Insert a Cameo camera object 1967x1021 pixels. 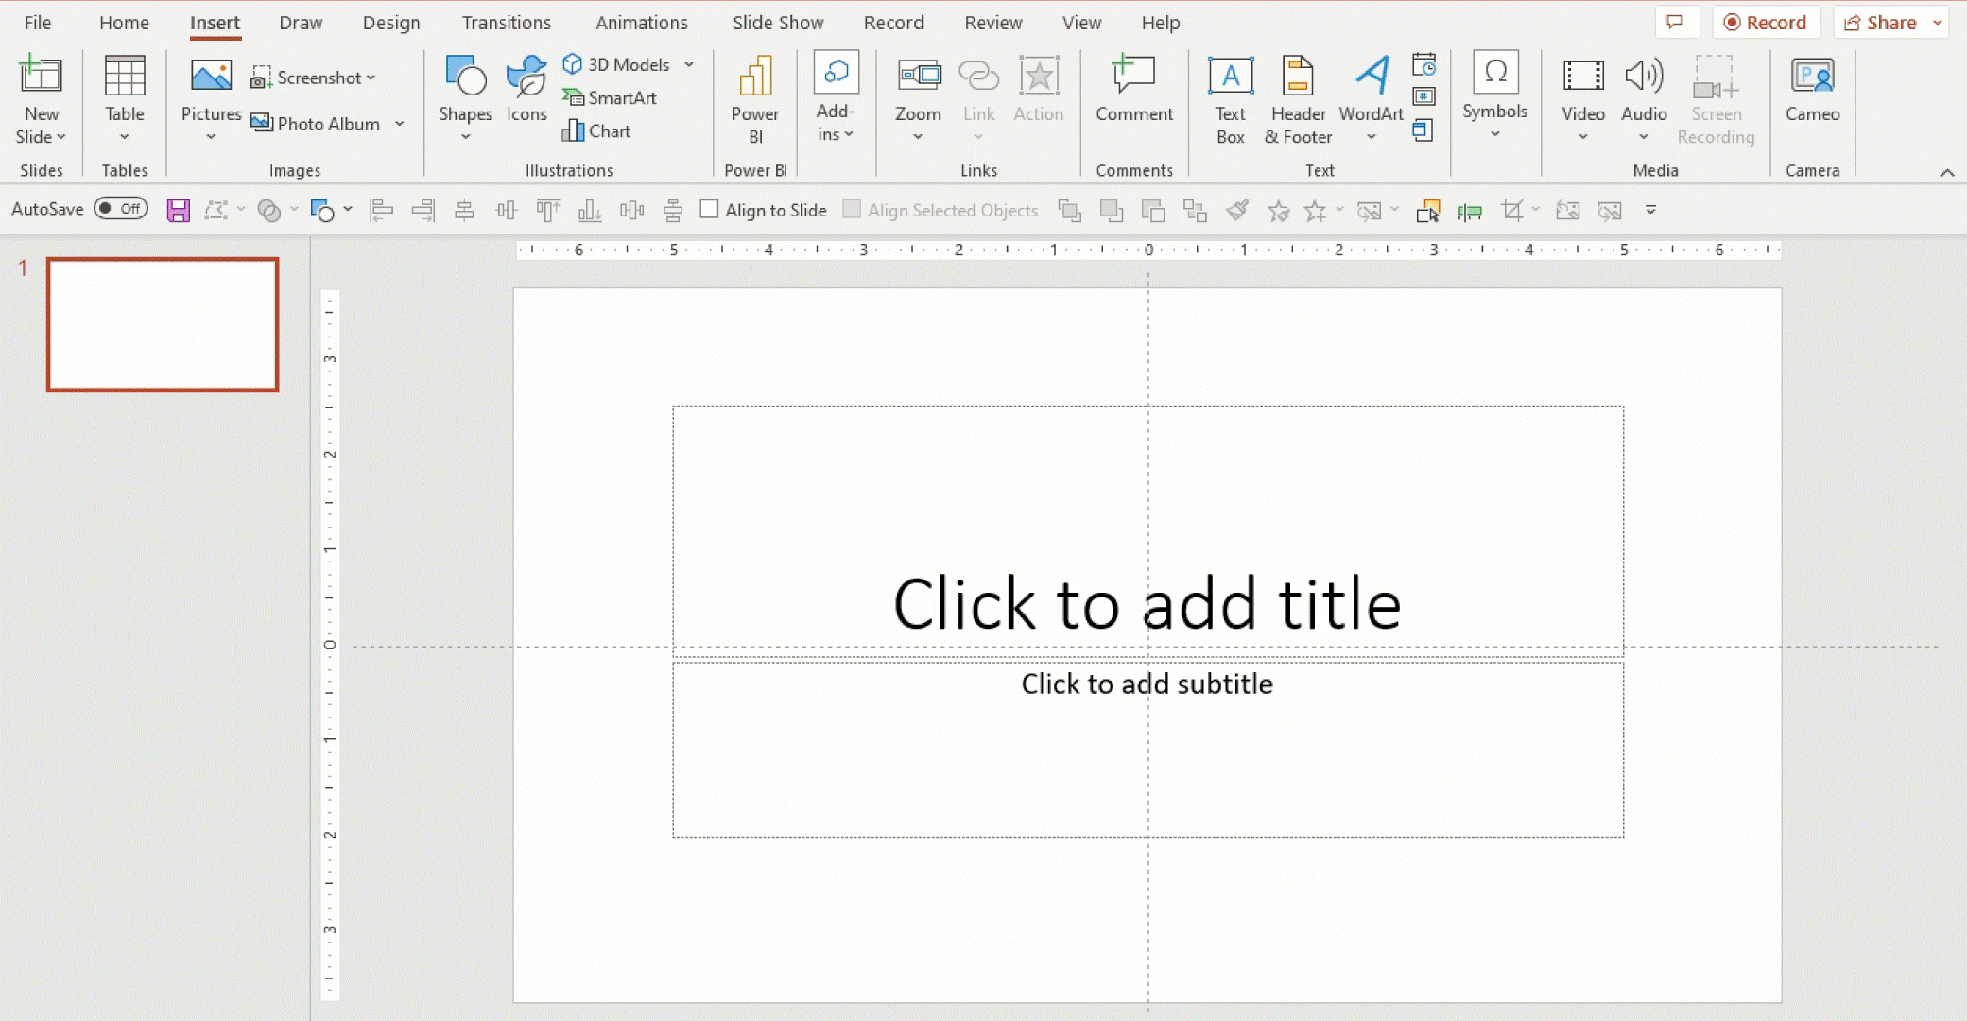pos(1811,90)
